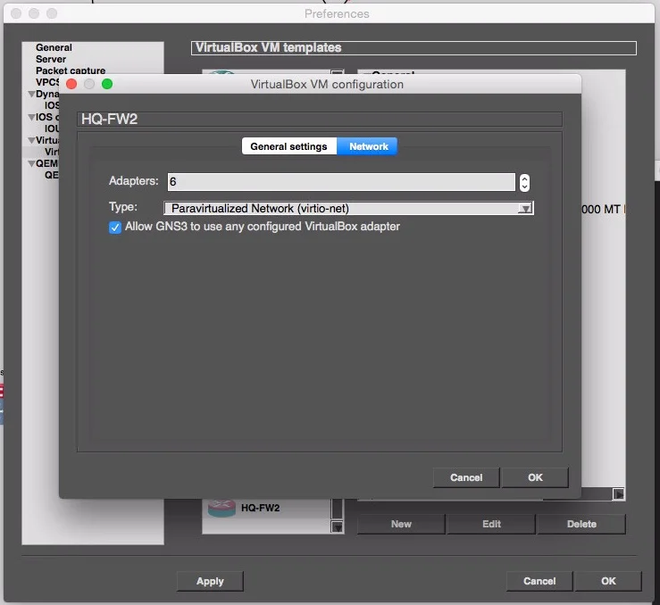Switch to the General settings tab
Image resolution: width=660 pixels, height=605 pixels.
[289, 146]
